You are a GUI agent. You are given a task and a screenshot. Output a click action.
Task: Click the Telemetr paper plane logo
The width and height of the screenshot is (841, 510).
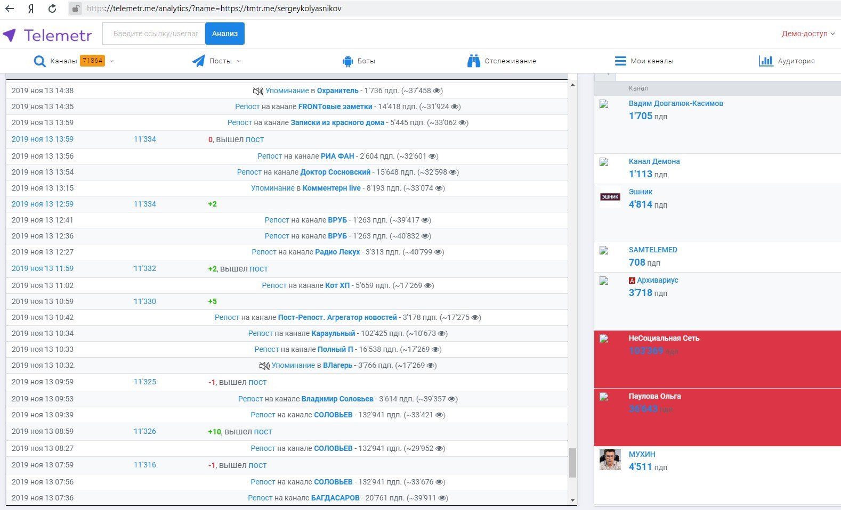(10, 35)
